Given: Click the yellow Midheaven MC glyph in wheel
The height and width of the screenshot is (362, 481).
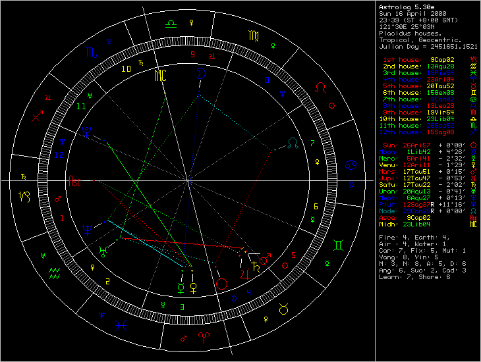Looking at the screenshot, I should [x=160, y=76].
